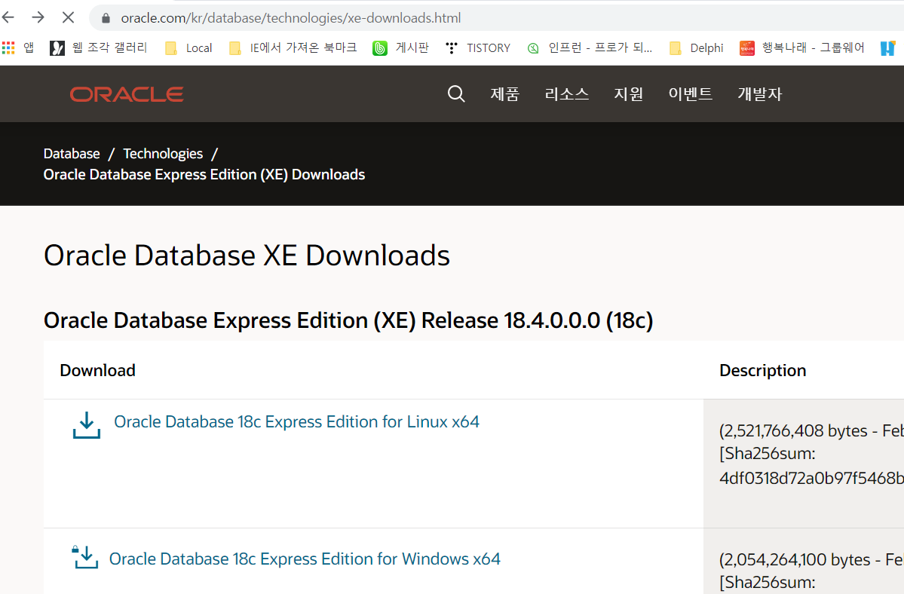Open IE에서 가져온 북마크 folder
The width and height of the screenshot is (904, 594).
pos(293,47)
